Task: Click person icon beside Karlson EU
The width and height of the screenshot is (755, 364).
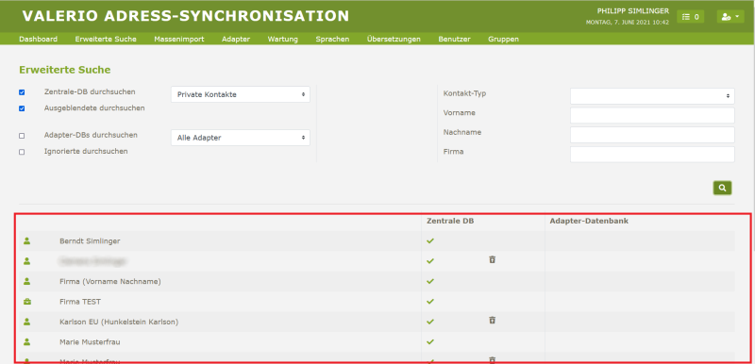Action: [x=27, y=322]
